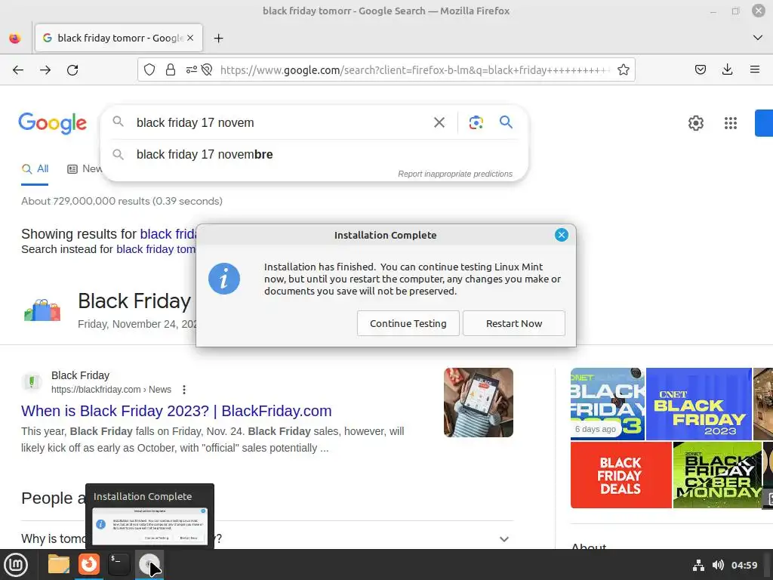The image size is (773, 580).
Task: Open the site permissions icon in address bar
Action: coord(191,70)
